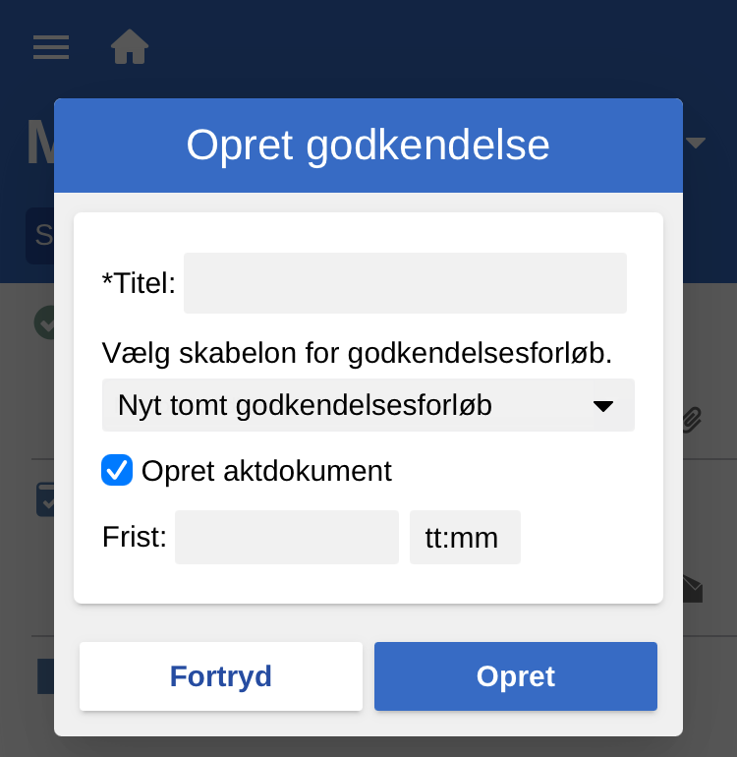Click the paperclip attachment icon
The width and height of the screenshot is (737, 757).
(x=692, y=421)
